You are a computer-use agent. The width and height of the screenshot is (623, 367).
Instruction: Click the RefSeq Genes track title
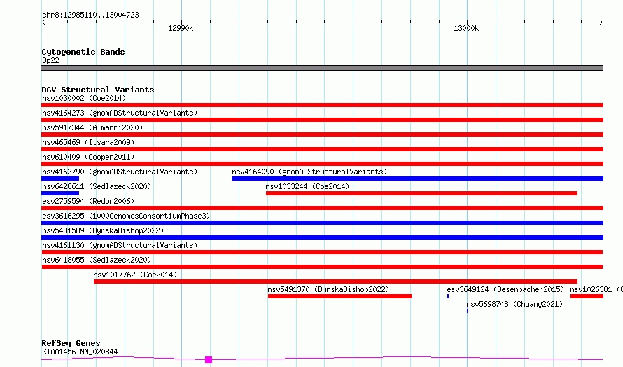click(x=71, y=343)
